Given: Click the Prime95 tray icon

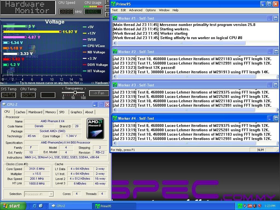Looking at the screenshot, I should (240, 206).
